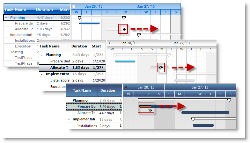Collapse the Implementati group in the top blue Gantt
Viewport: 250px width, 143px height.
coord(6,35)
